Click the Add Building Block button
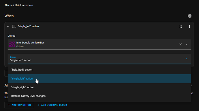The height and width of the screenshot is (111, 199). [x=52, y=105]
